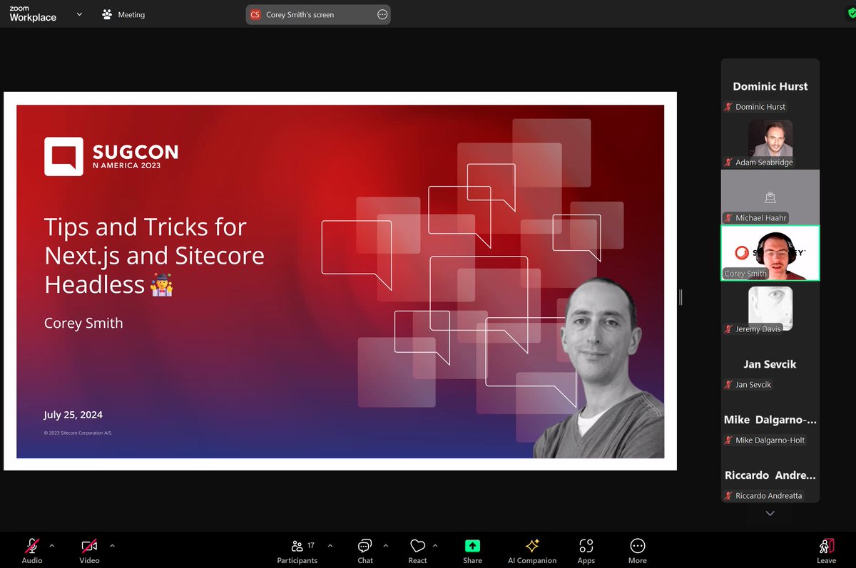Click the muted mic icon beside Jeremy Davis

(x=728, y=329)
